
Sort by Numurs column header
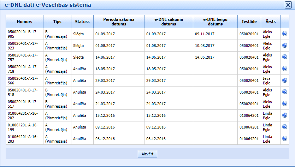[24, 22]
